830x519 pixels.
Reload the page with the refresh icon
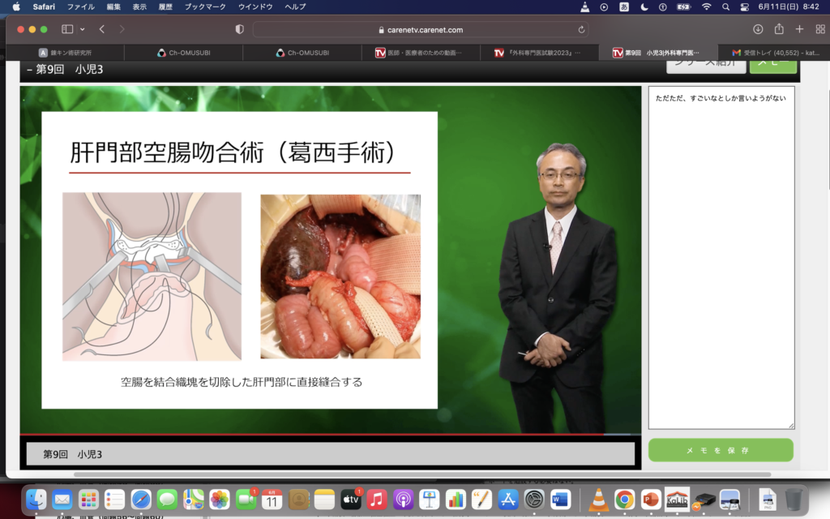click(x=581, y=29)
